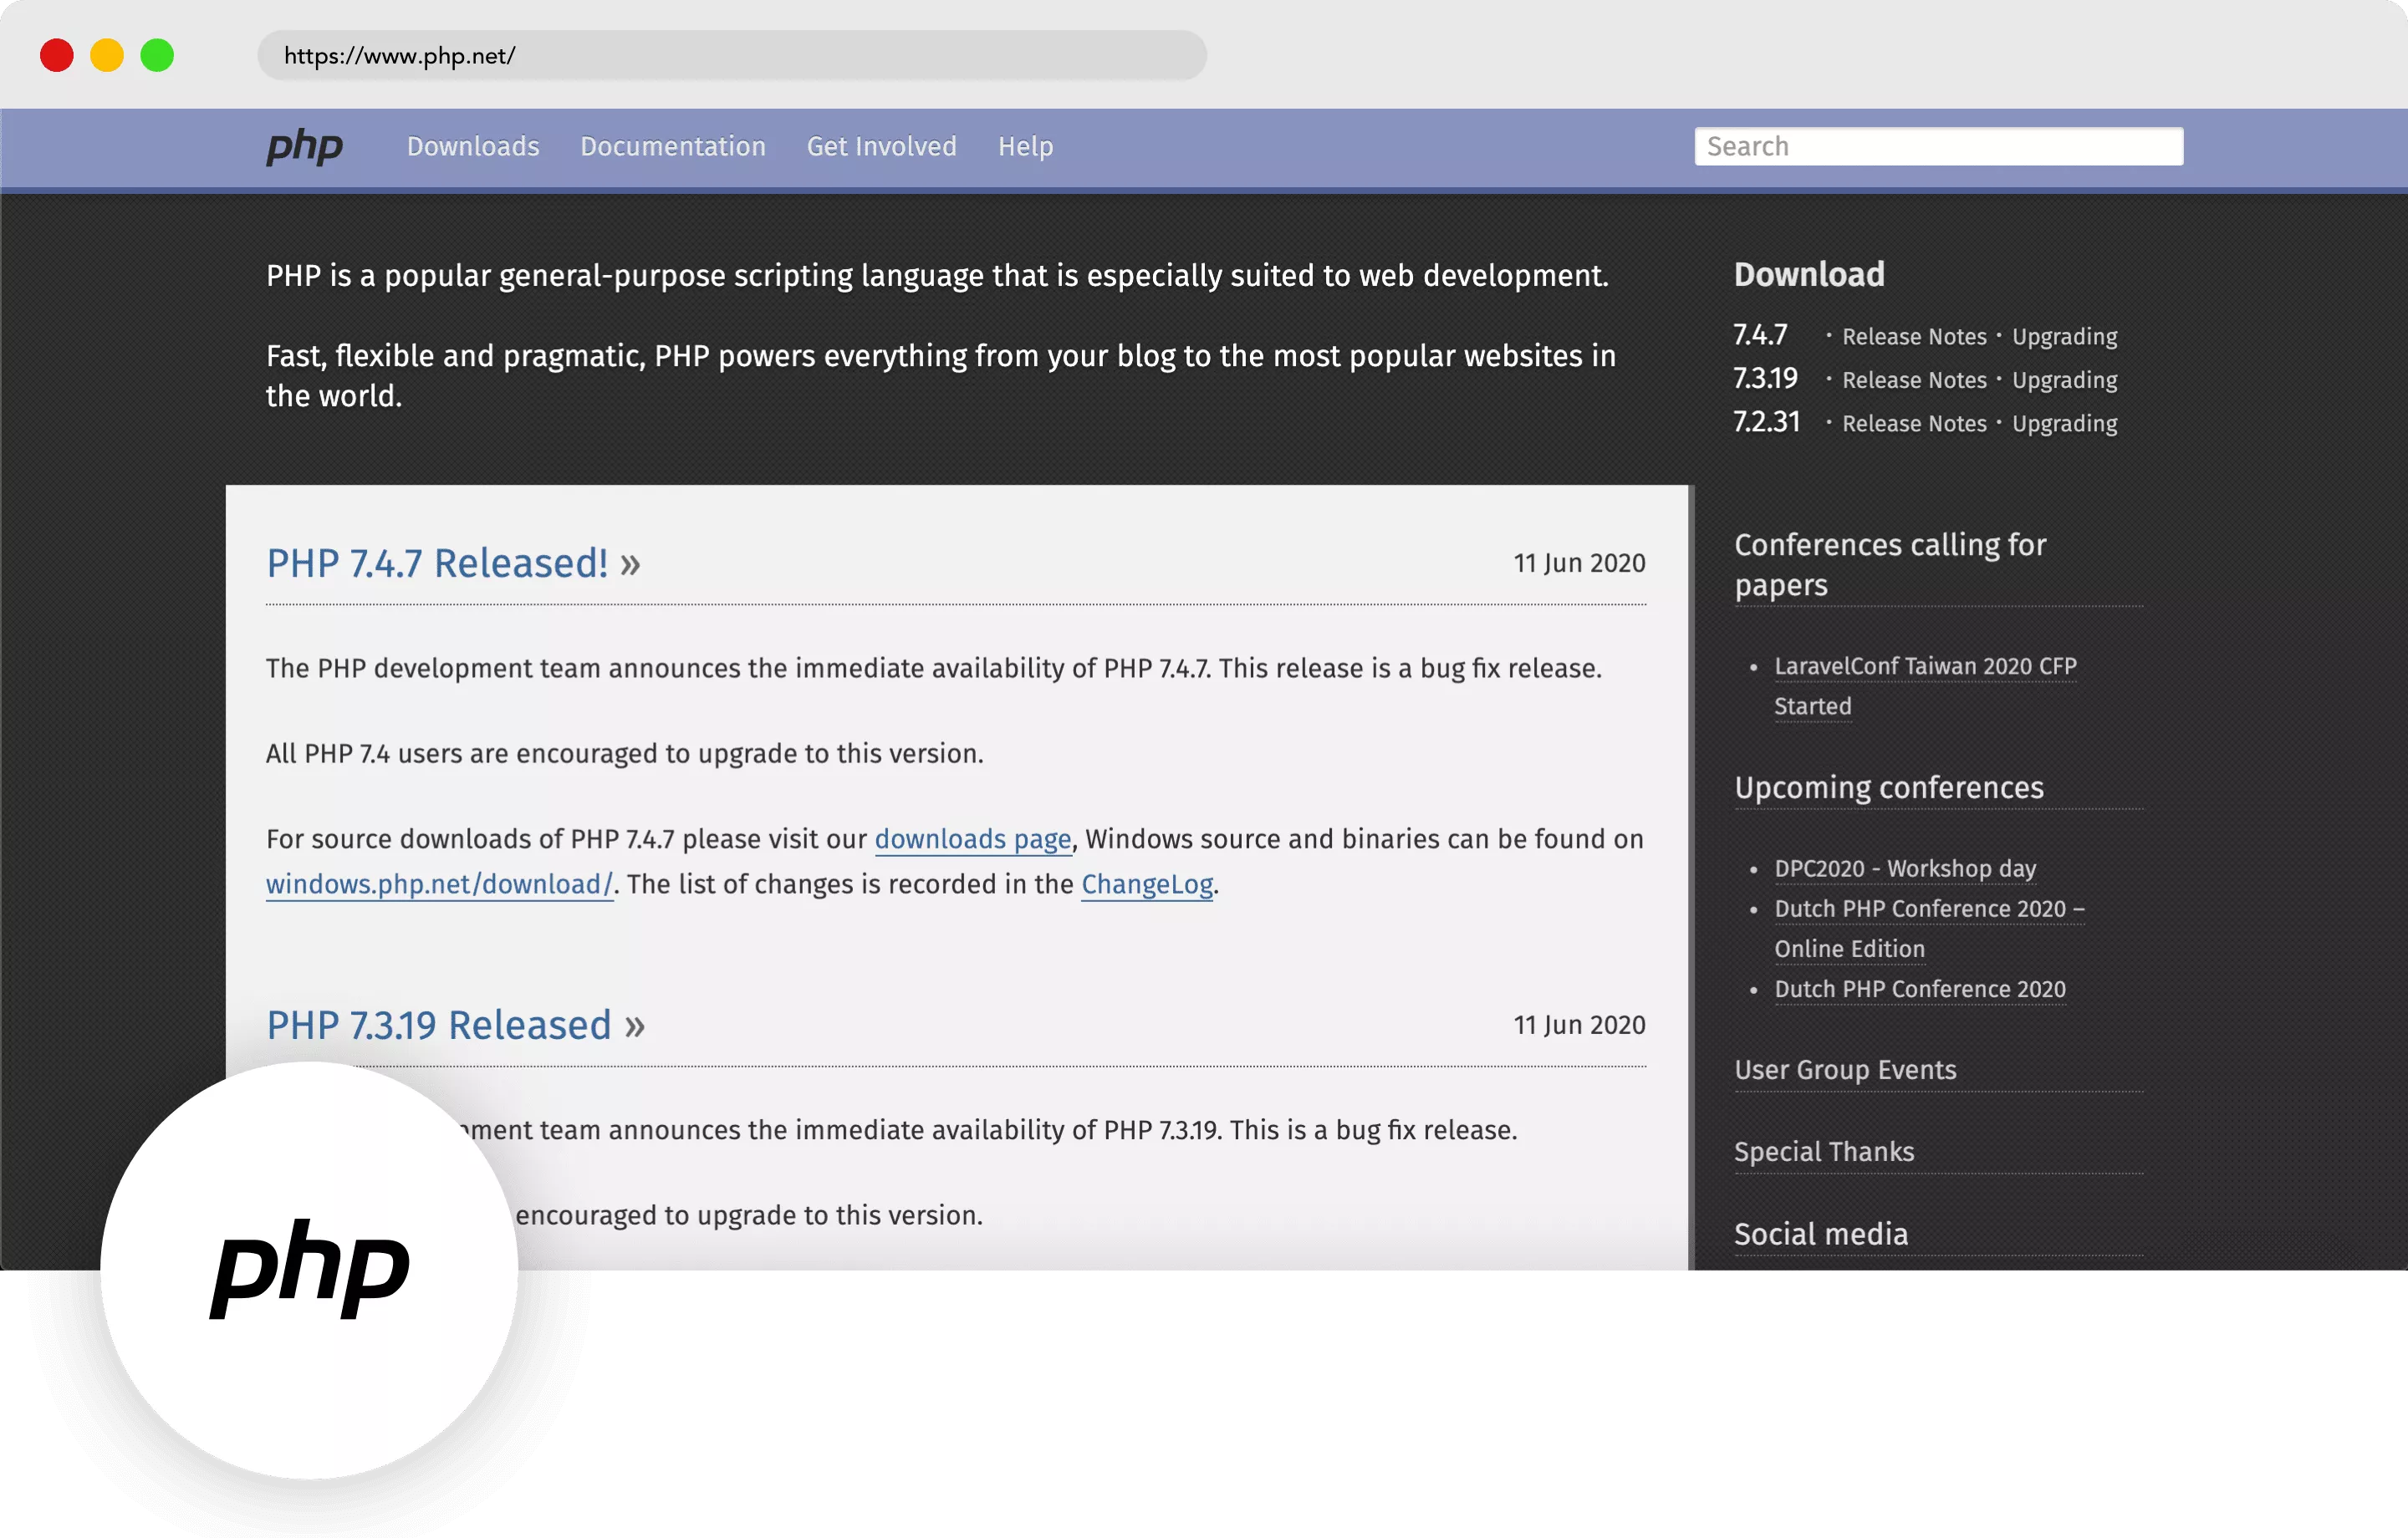Click the browser address bar
Screen dimensions: 2408x1538
(x=732, y=55)
